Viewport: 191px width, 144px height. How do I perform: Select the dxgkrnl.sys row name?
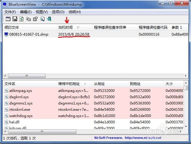click(19, 97)
